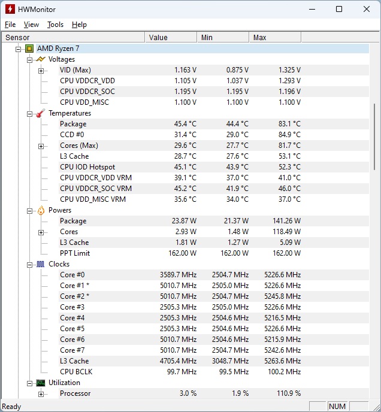Select the AMD Ryzen 7 row label
This screenshot has width=381, height=412.
point(58,49)
